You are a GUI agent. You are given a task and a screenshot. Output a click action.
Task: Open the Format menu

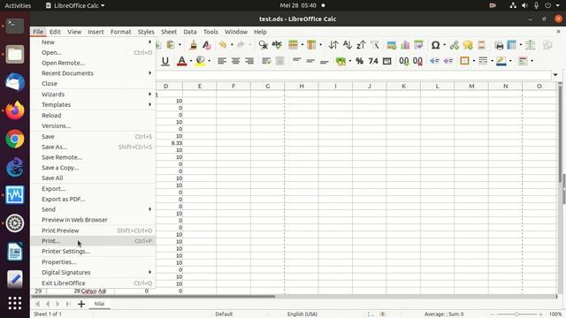(120, 32)
